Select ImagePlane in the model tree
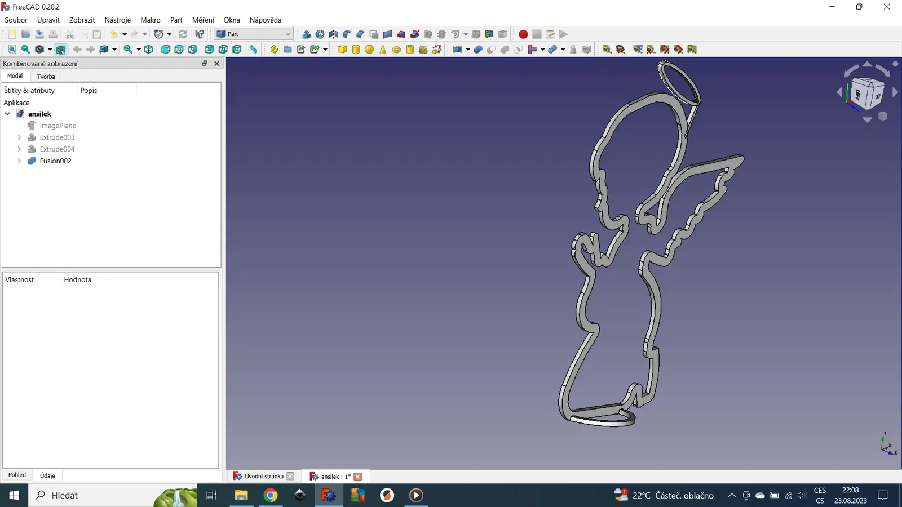Image resolution: width=902 pixels, height=507 pixels. point(58,126)
